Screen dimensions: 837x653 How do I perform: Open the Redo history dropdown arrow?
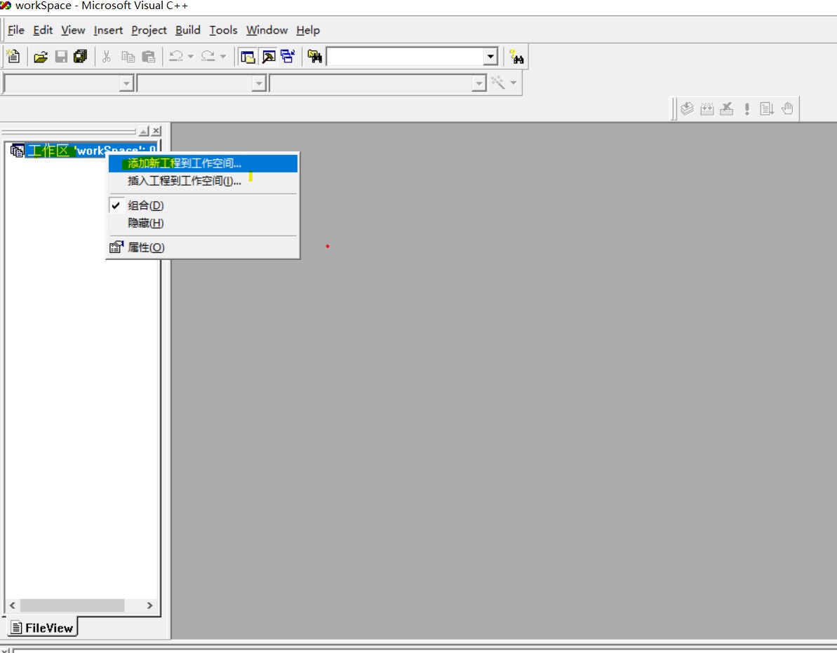(223, 57)
